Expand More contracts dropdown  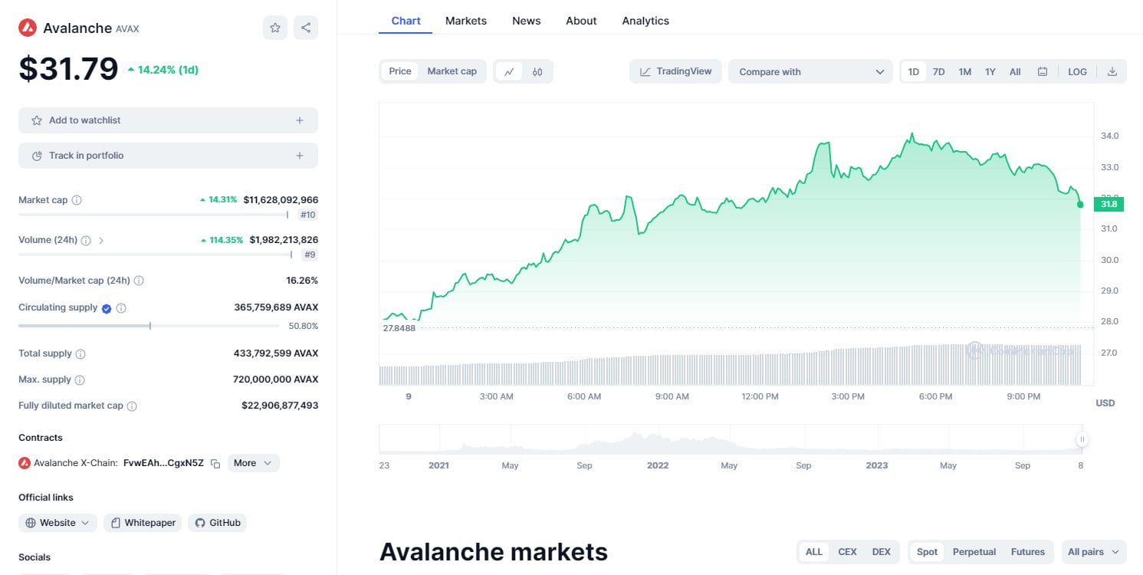[253, 463]
